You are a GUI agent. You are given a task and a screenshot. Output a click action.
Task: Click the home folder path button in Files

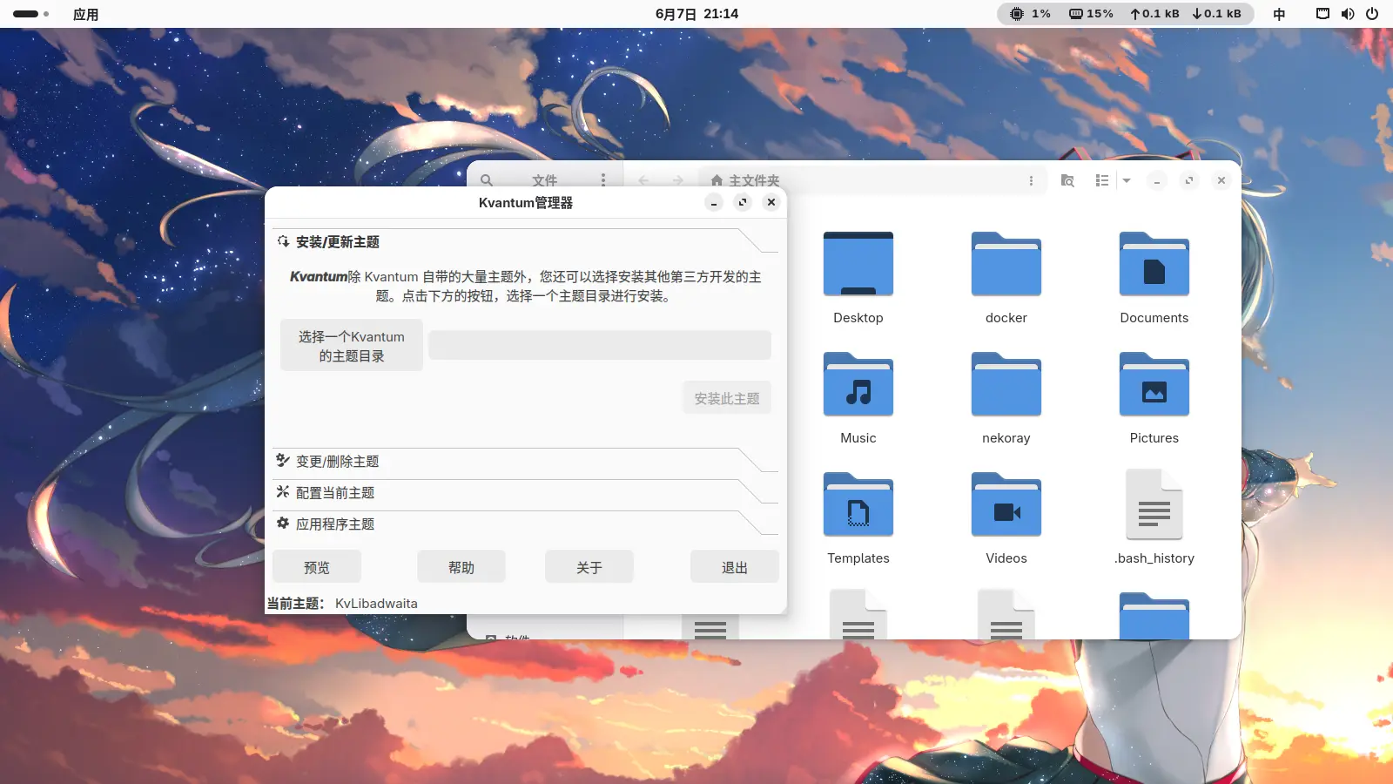(745, 180)
